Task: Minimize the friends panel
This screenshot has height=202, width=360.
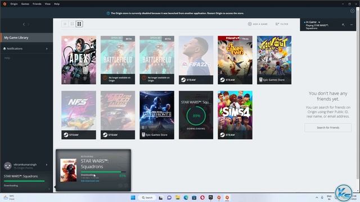Action: coord(352,25)
